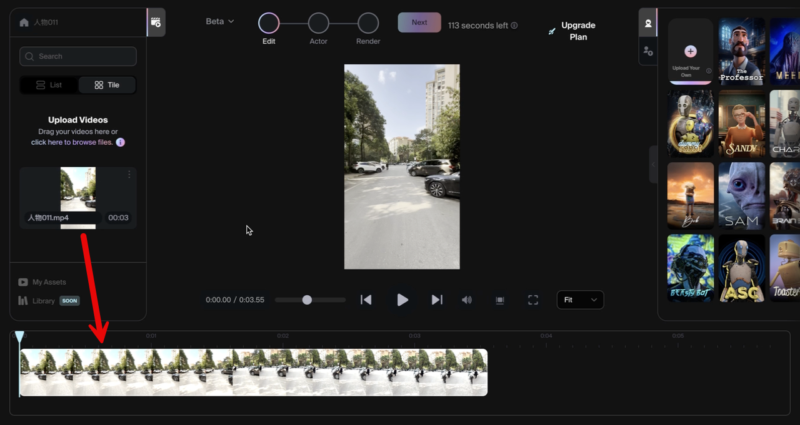Switch to List view

tap(49, 85)
